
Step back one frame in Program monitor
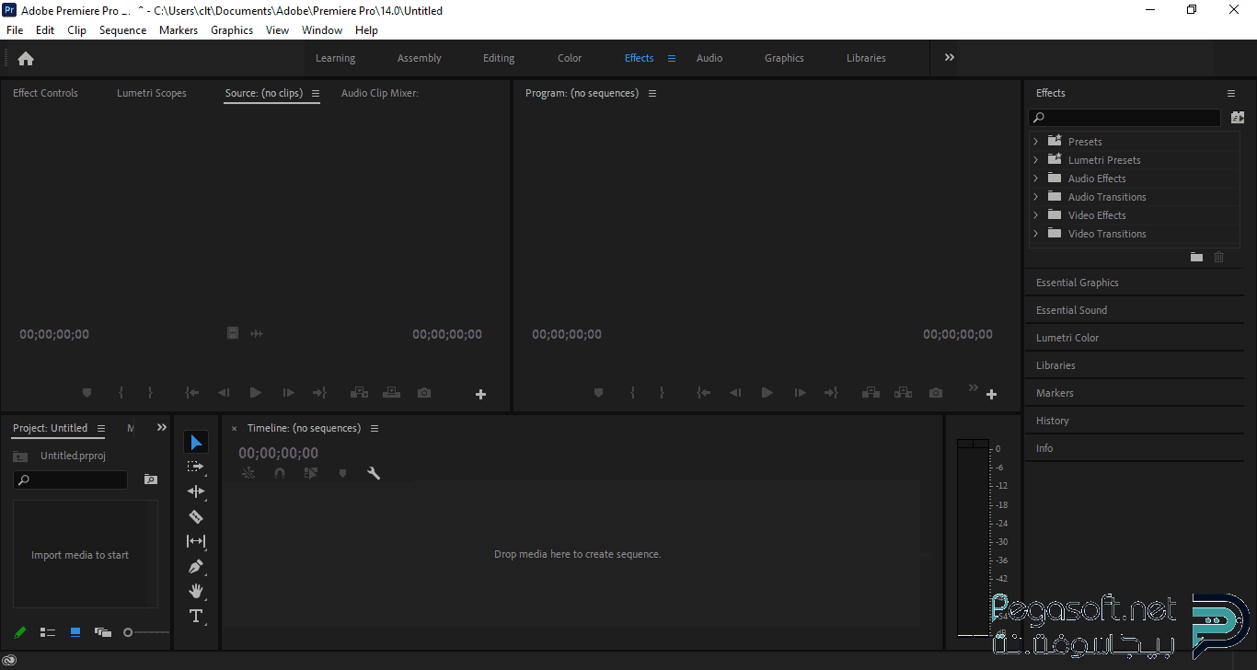pyautogui.click(x=734, y=393)
